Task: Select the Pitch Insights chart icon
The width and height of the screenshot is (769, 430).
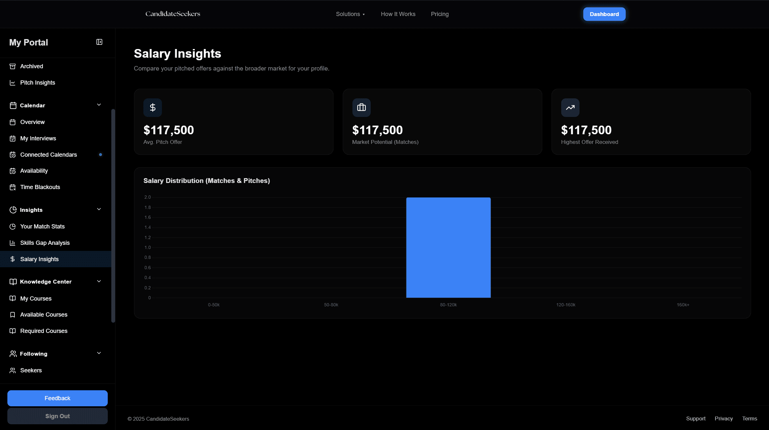Action: [x=13, y=82]
